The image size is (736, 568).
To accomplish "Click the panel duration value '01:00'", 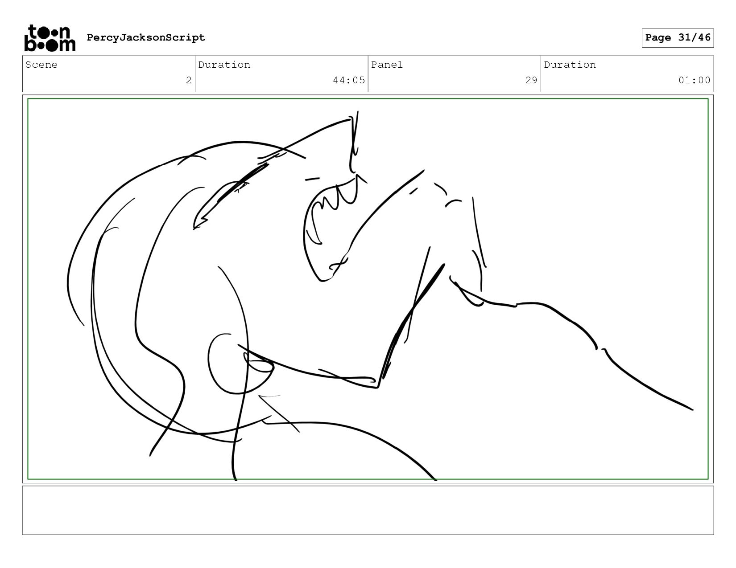I will pyautogui.click(x=695, y=80).
